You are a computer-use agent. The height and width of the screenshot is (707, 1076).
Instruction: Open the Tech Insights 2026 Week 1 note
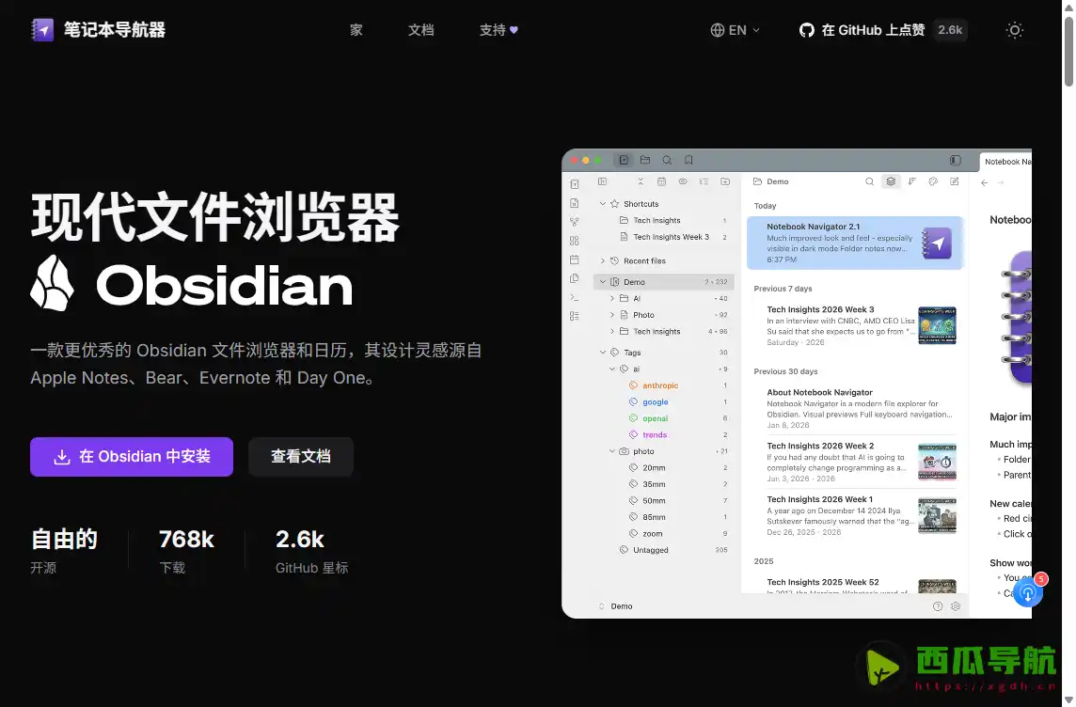(855, 516)
